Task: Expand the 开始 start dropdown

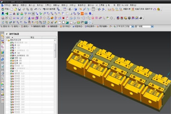Action: tap(6, 9)
